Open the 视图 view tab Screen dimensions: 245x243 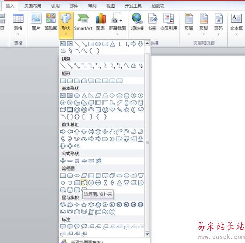[x=110, y=6]
